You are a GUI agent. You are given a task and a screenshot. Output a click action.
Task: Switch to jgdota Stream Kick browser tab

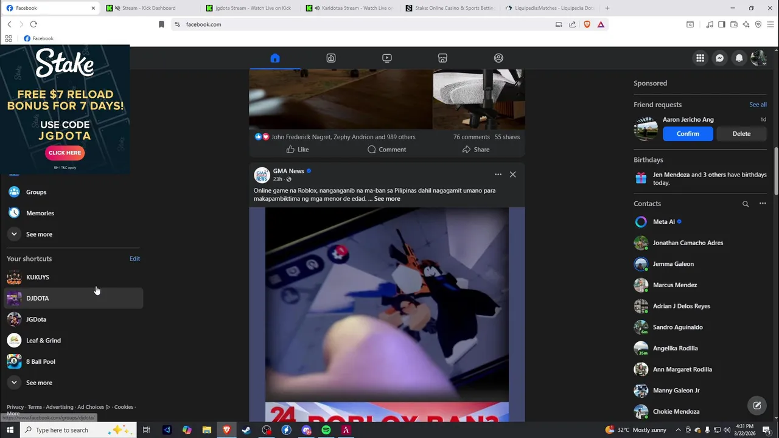(250, 8)
